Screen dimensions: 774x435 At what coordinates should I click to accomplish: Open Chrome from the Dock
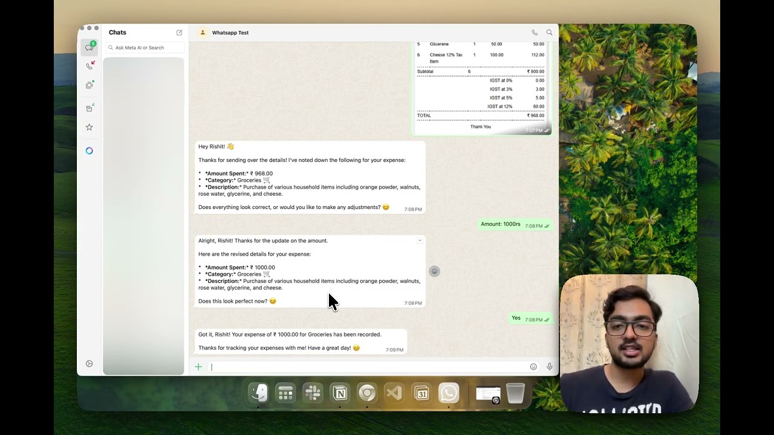pos(367,393)
